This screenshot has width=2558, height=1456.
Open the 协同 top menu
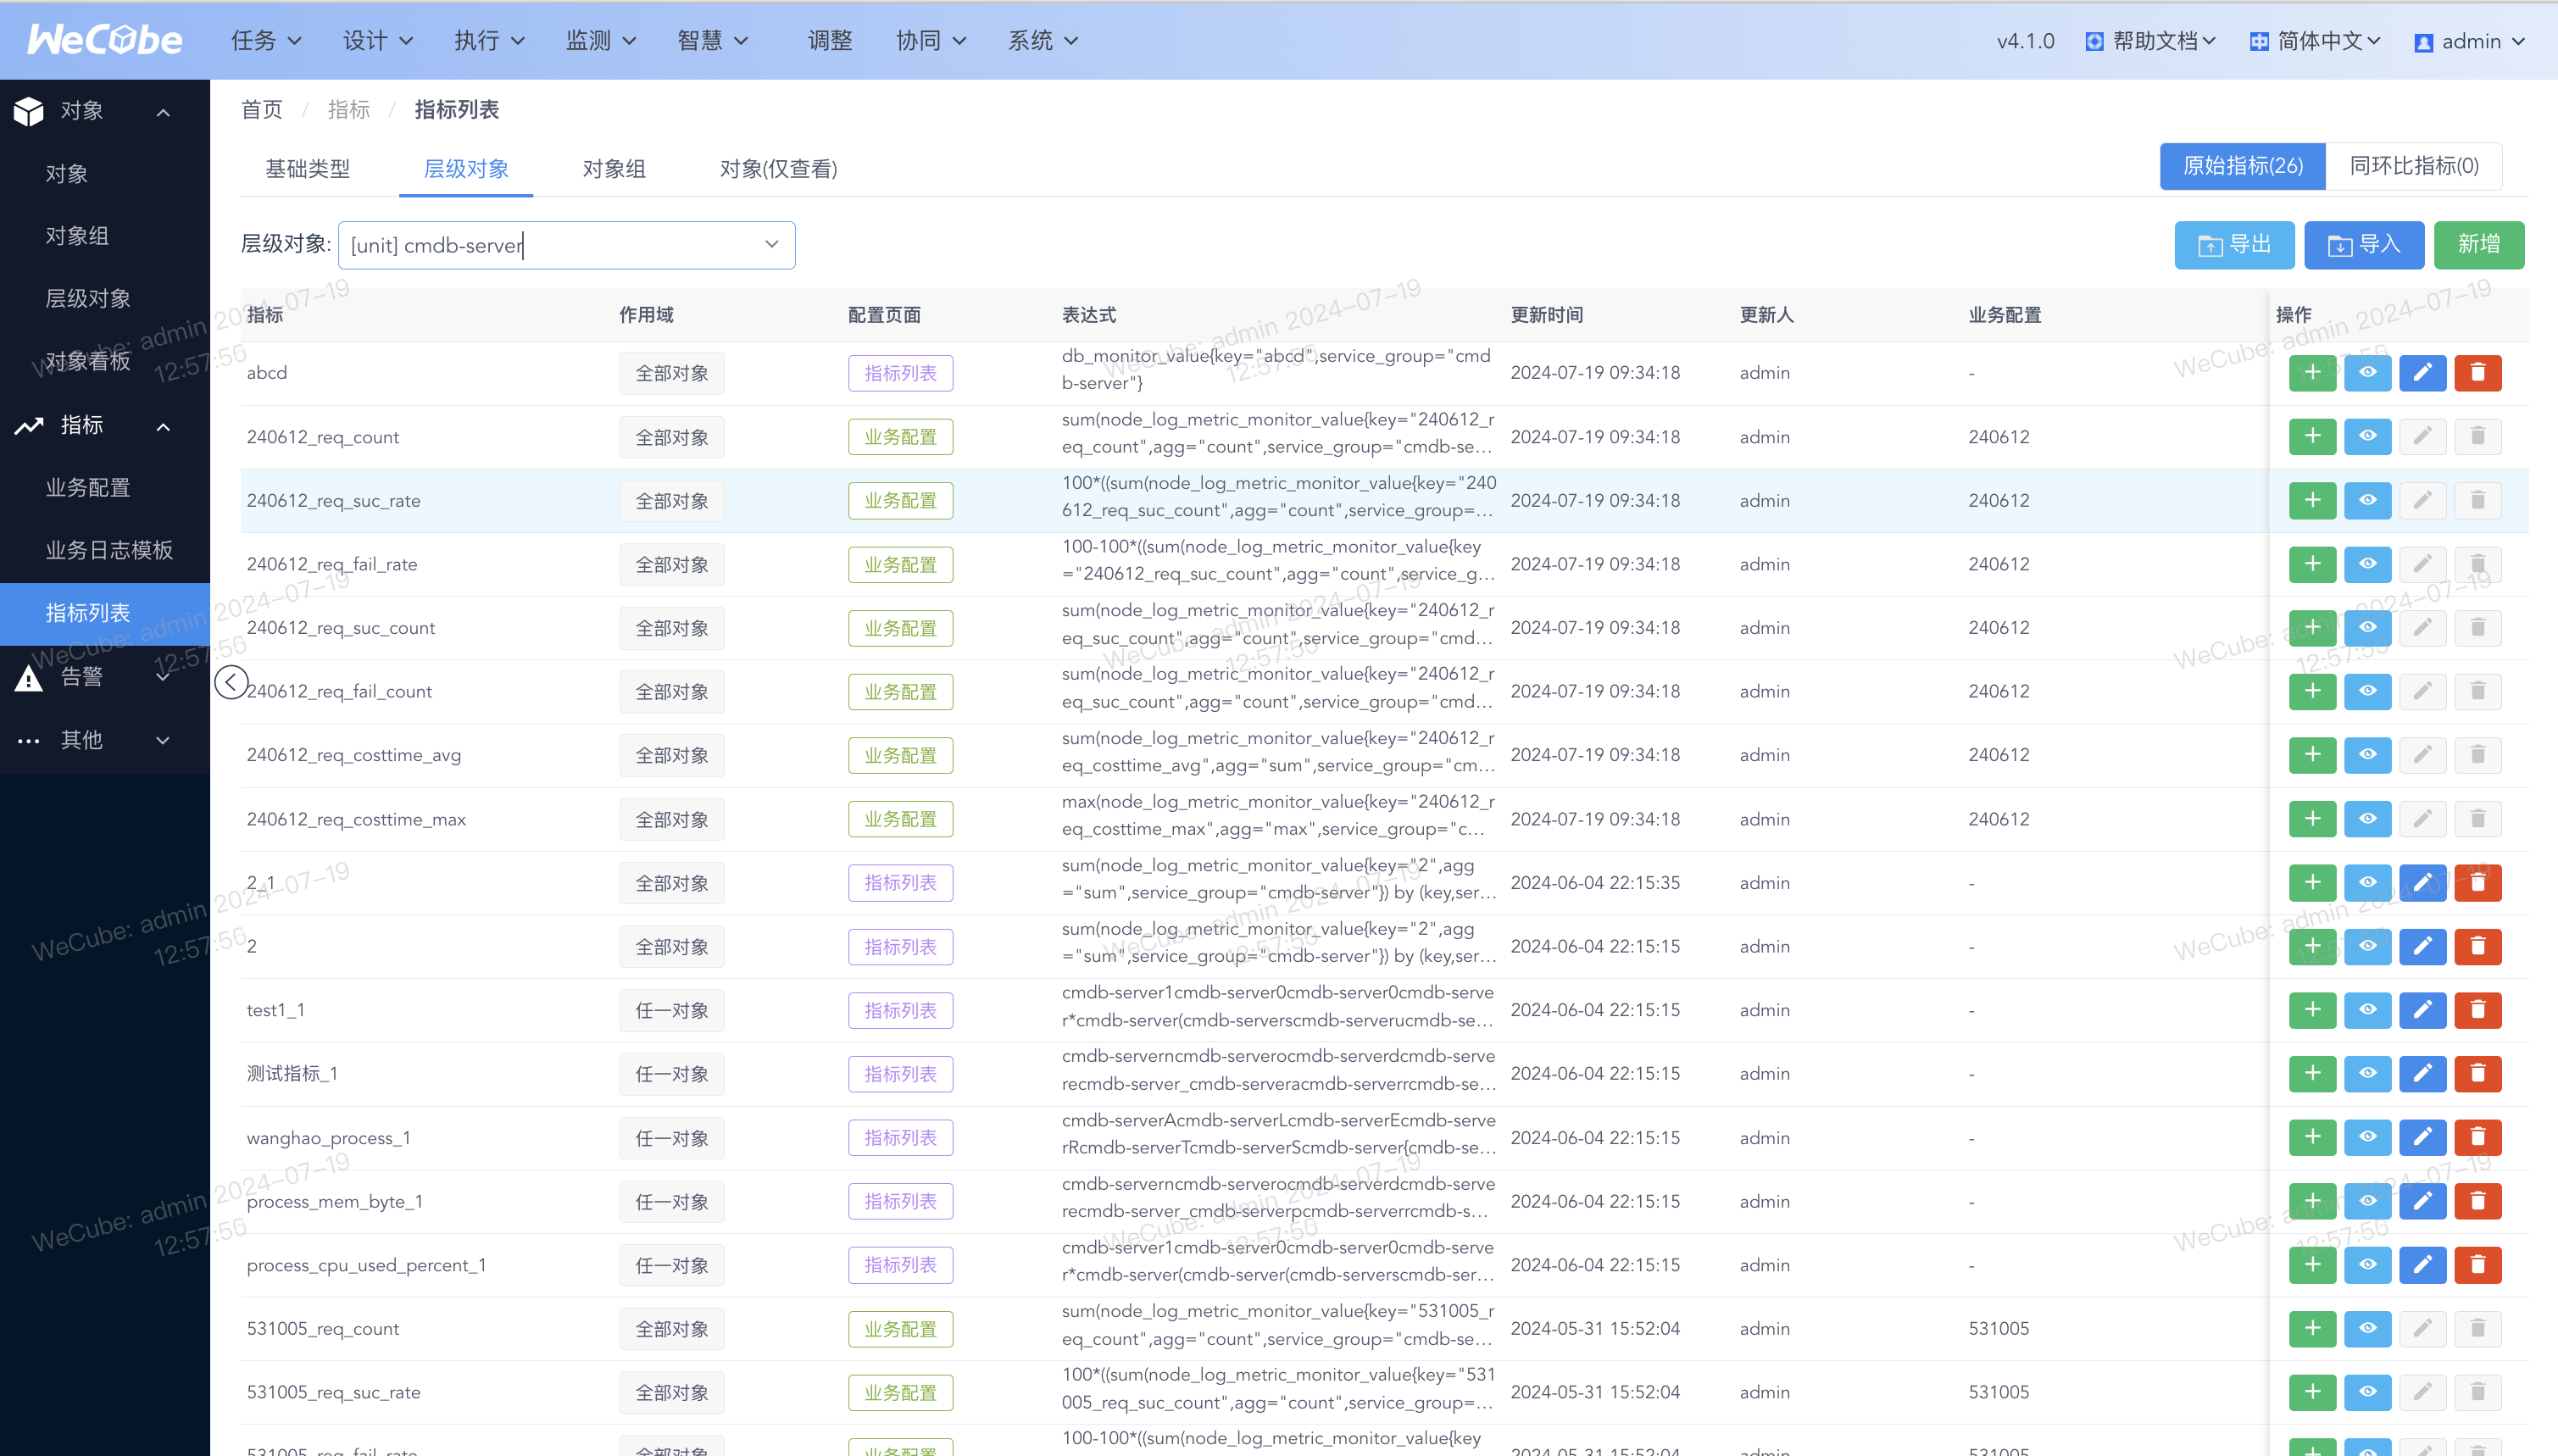coord(931,41)
